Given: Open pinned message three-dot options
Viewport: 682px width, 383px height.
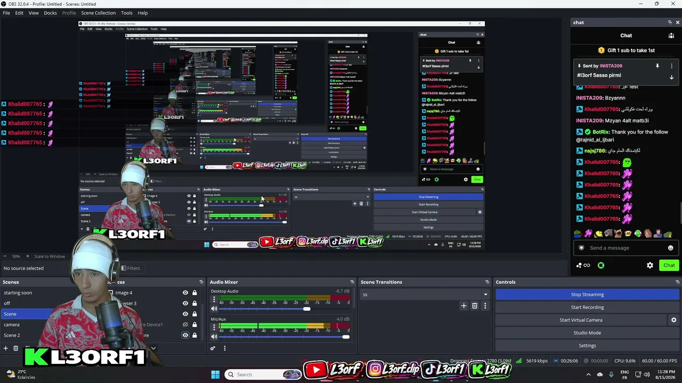Looking at the screenshot, I should pos(671,66).
